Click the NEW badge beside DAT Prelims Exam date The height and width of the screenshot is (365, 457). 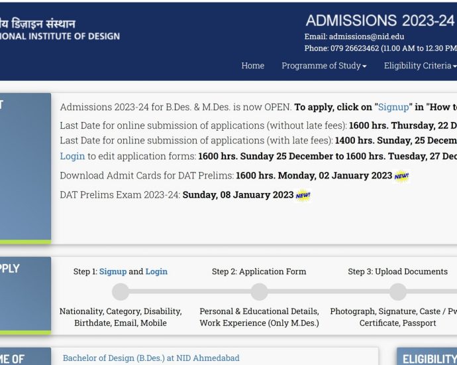coord(303,195)
